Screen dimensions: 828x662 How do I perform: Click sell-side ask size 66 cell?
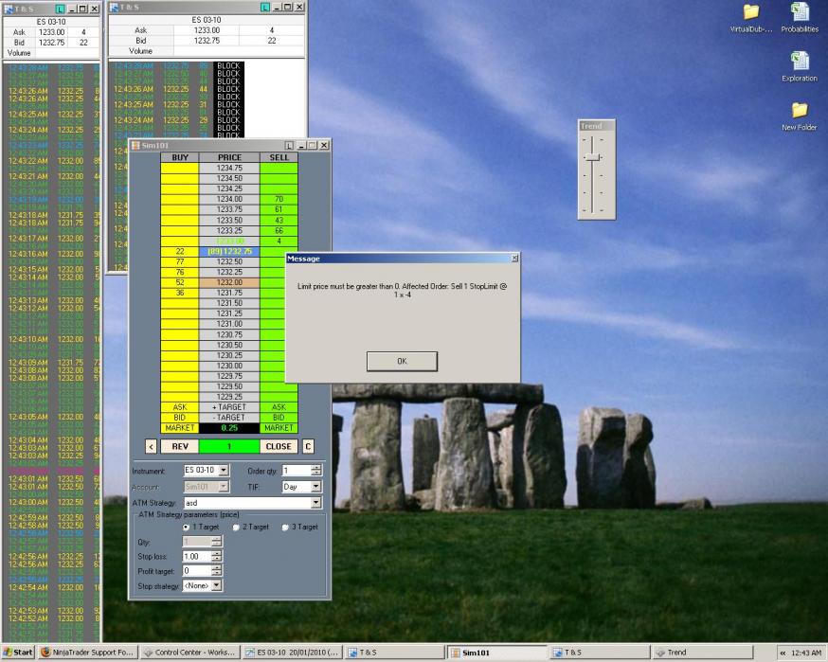(279, 231)
